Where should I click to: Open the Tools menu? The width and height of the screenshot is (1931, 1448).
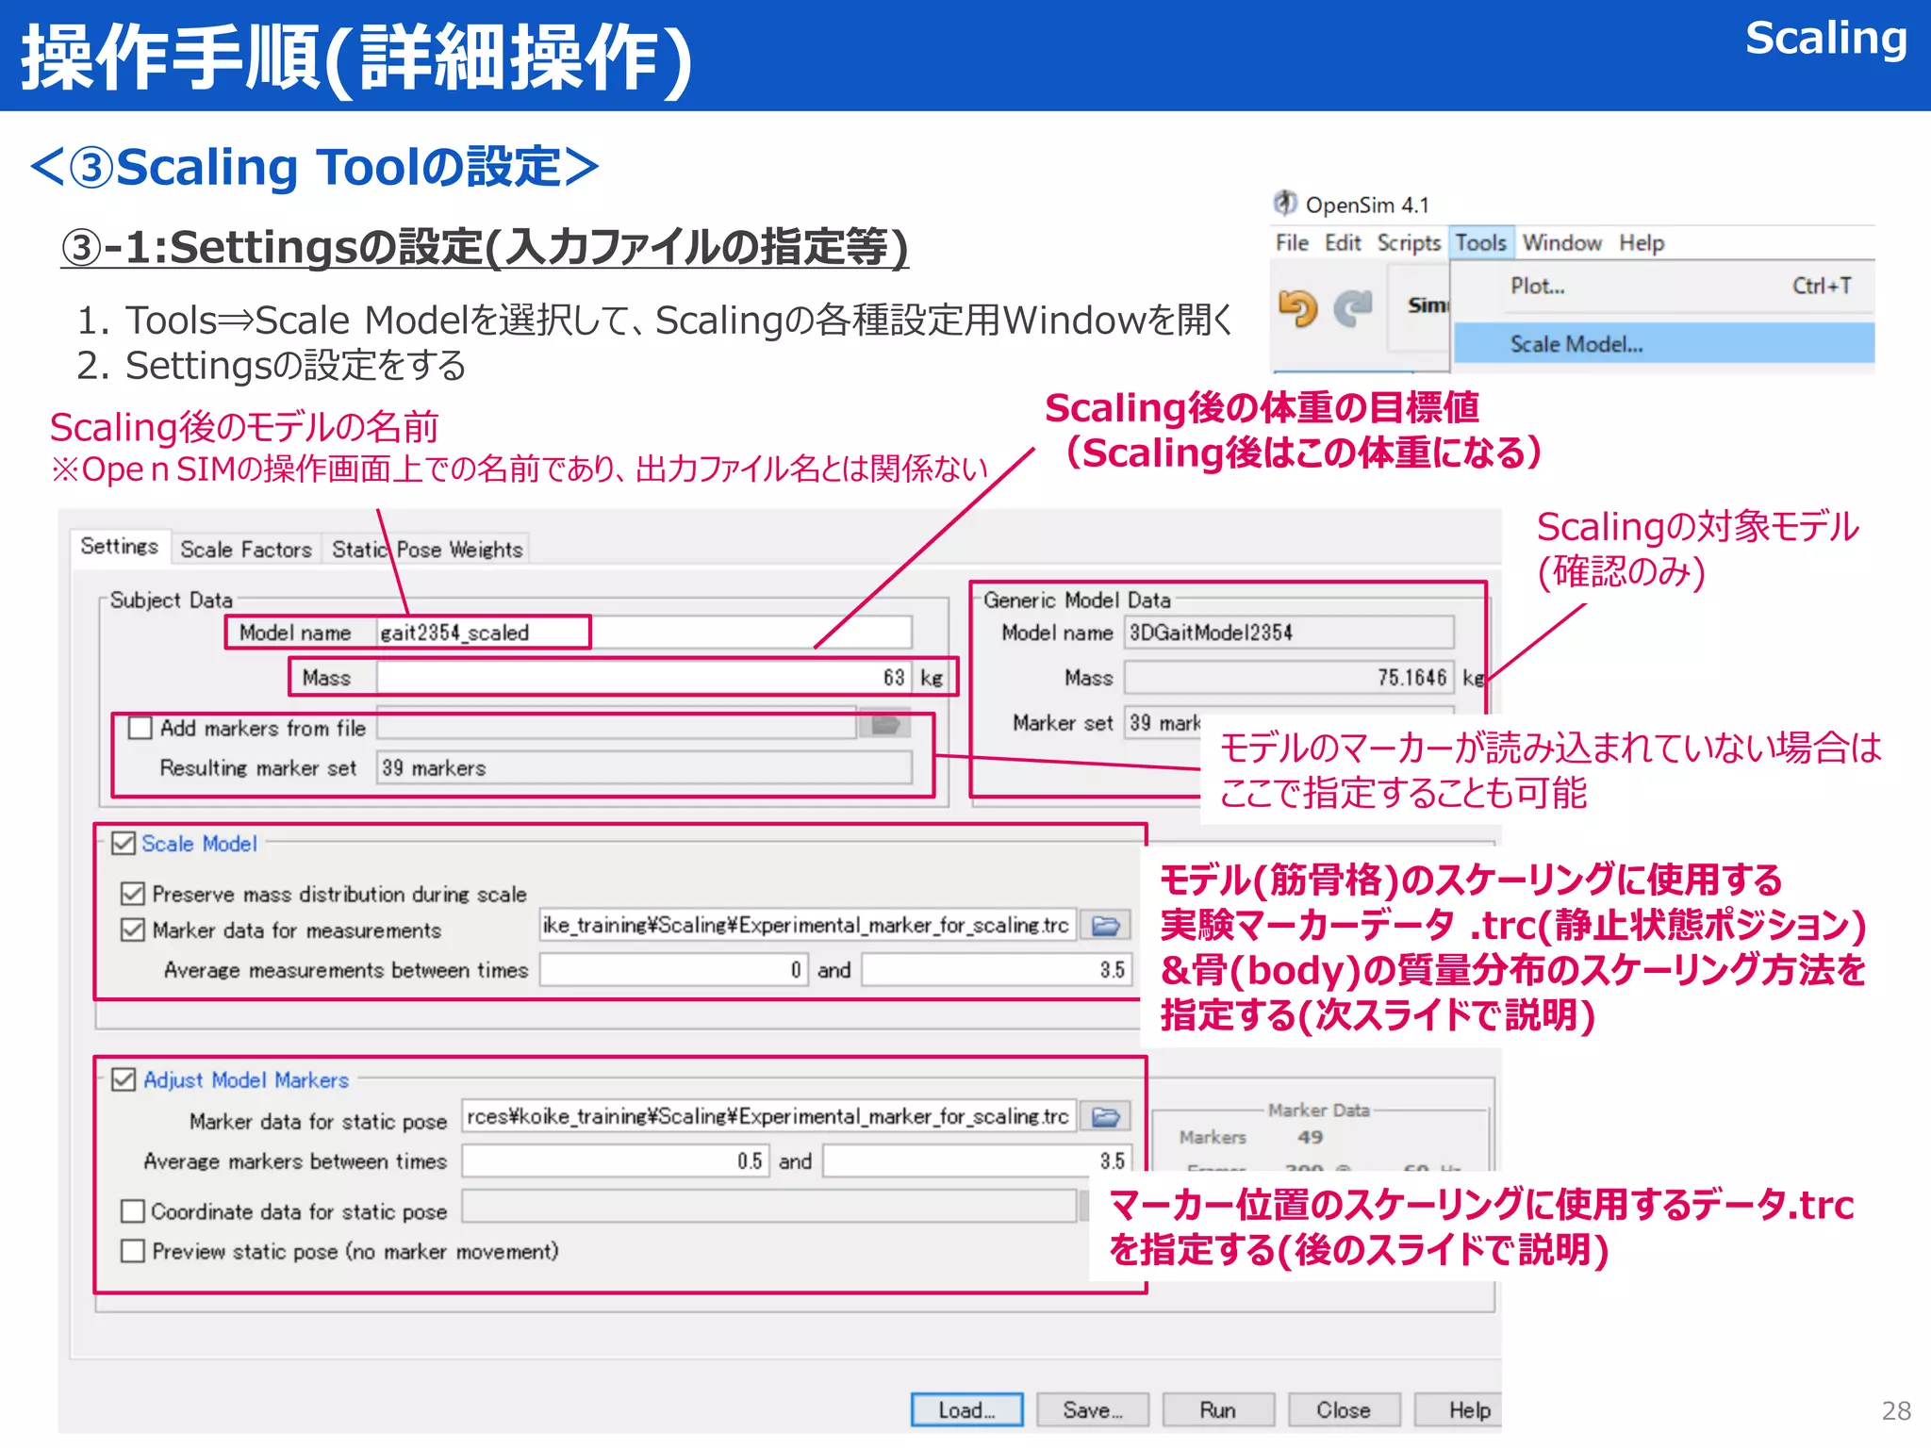click(1480, 243)
